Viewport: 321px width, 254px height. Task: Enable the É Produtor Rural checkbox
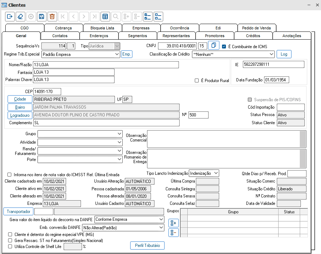(197, 80)
